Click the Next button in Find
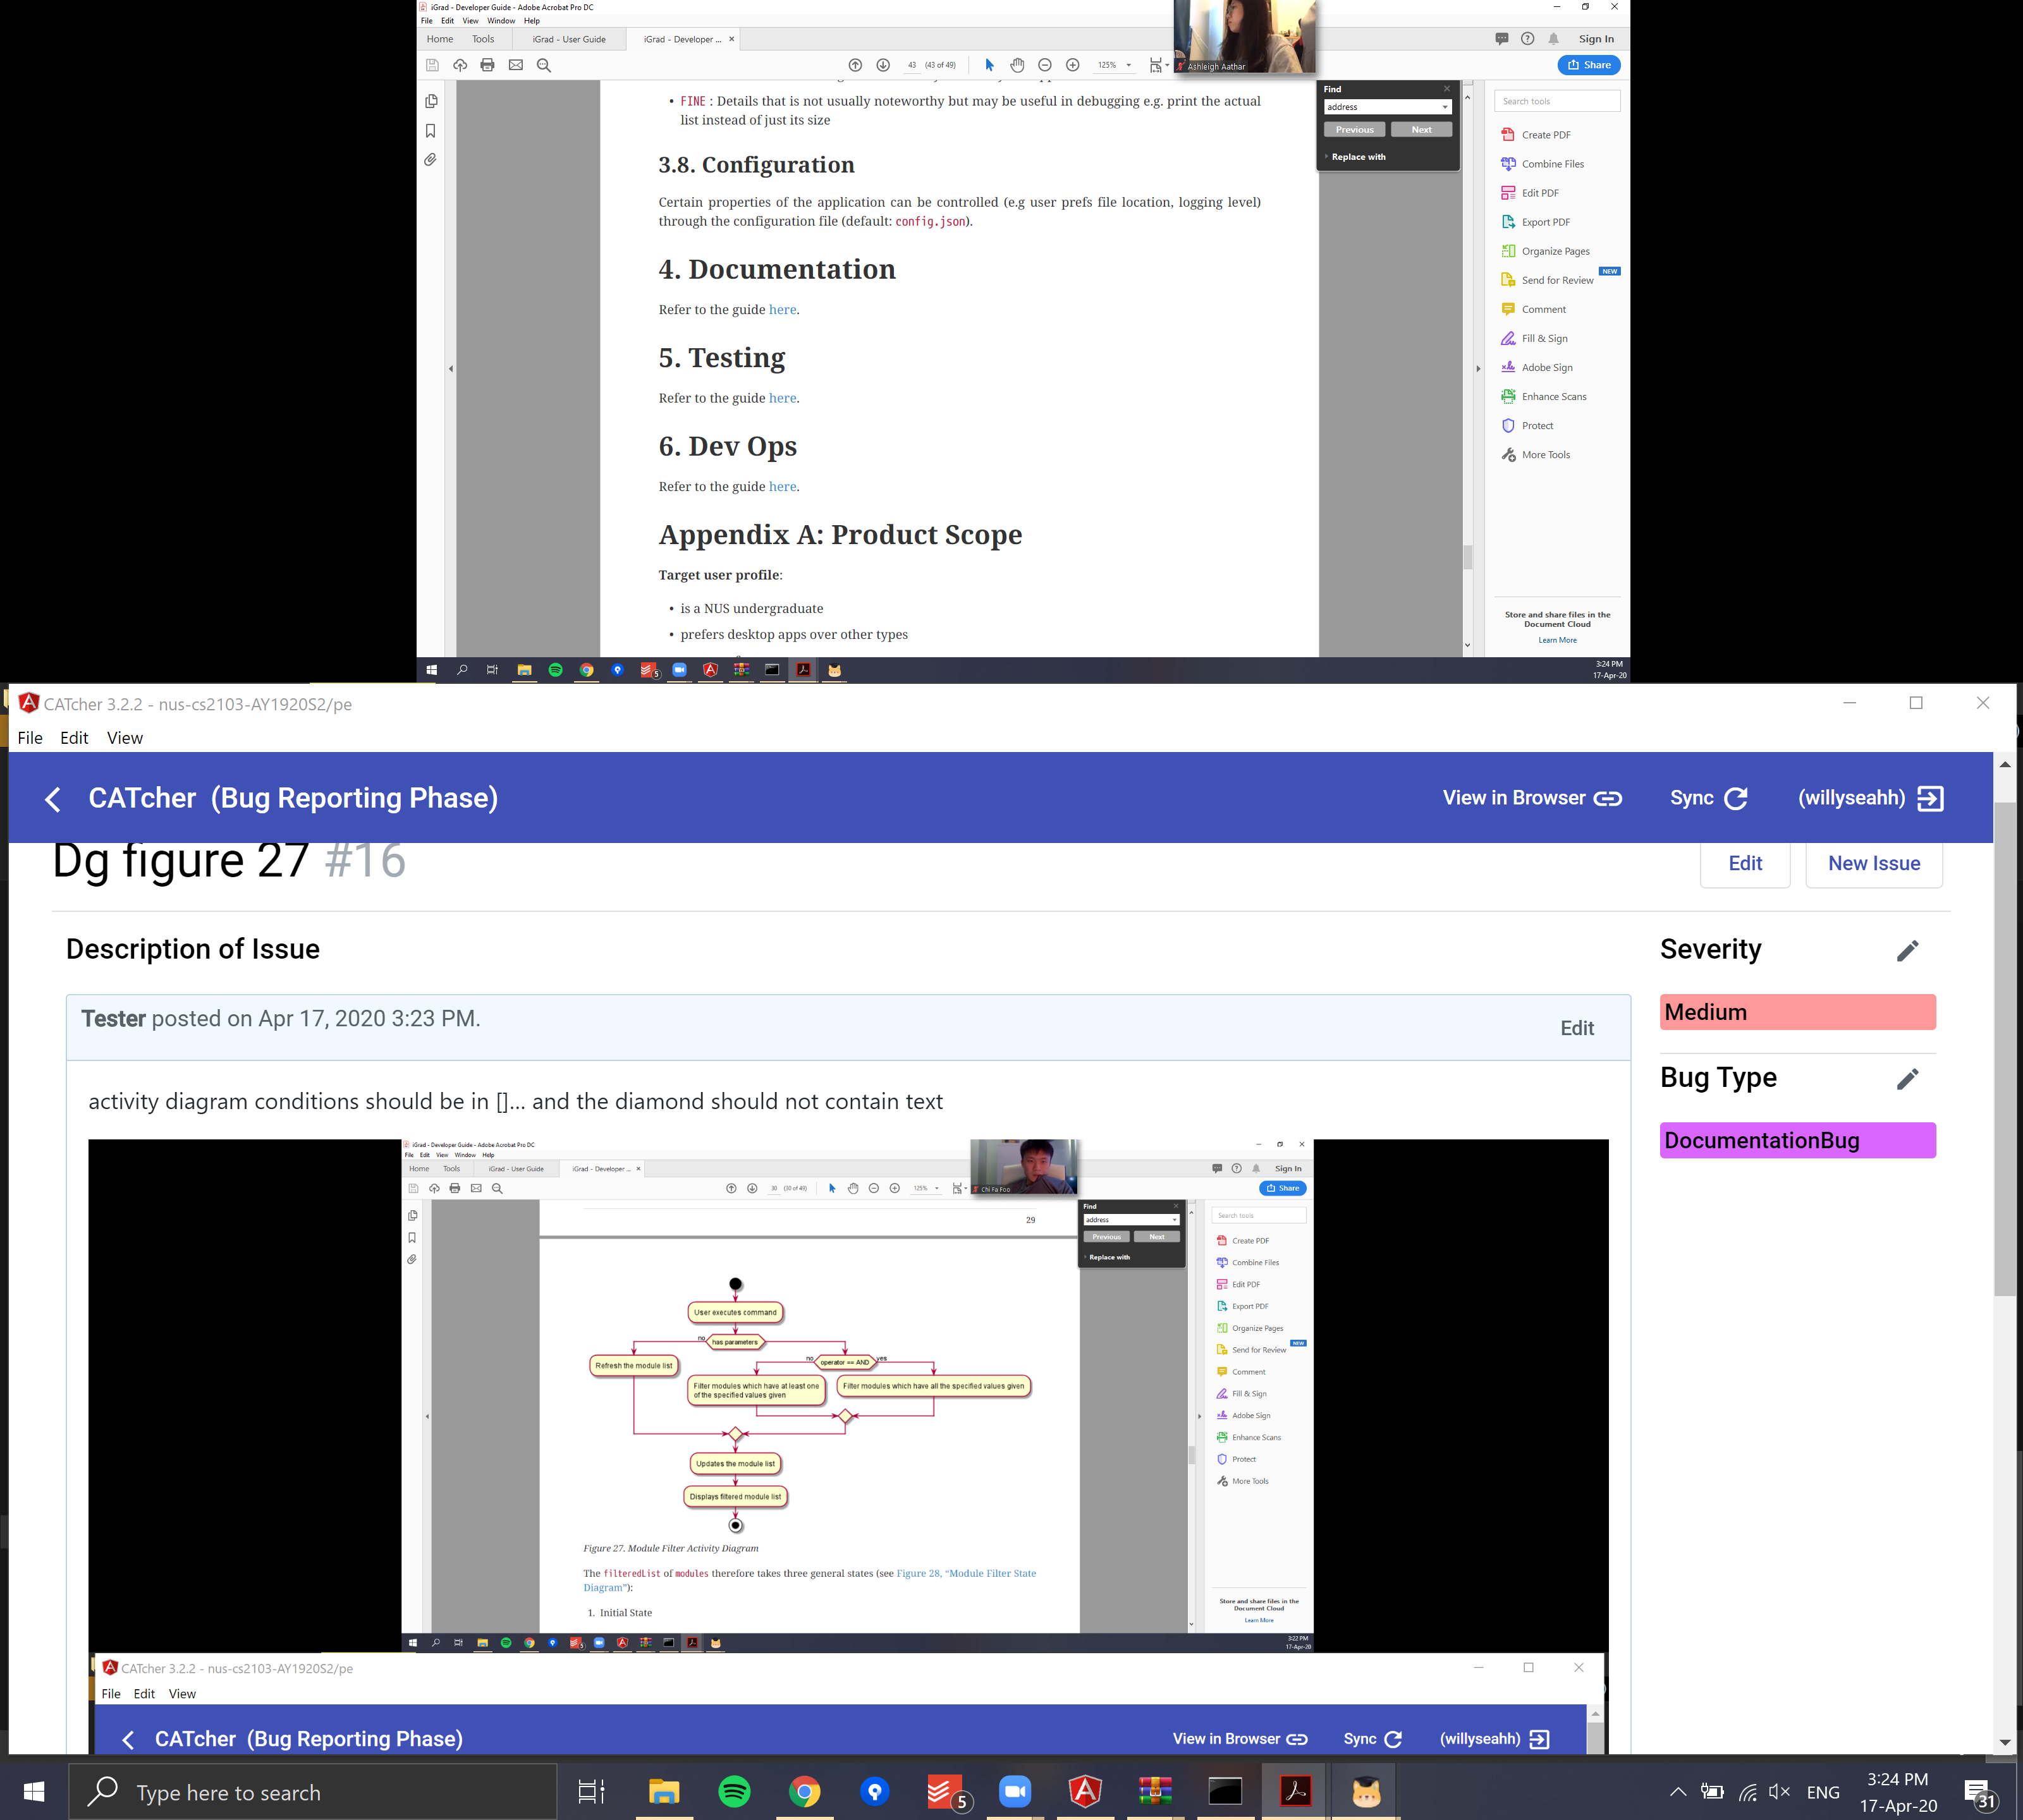The height and width of the screenshot is (1820, 2023). pyautogui.click(x=1421, y=130)
